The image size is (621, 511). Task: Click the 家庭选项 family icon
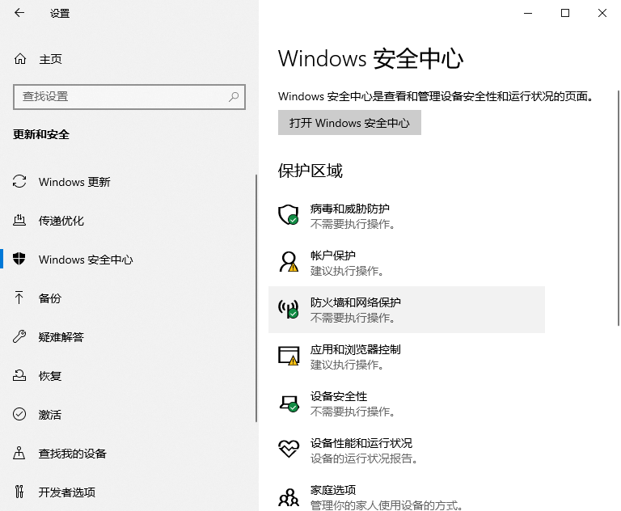(x=289, y=497)
